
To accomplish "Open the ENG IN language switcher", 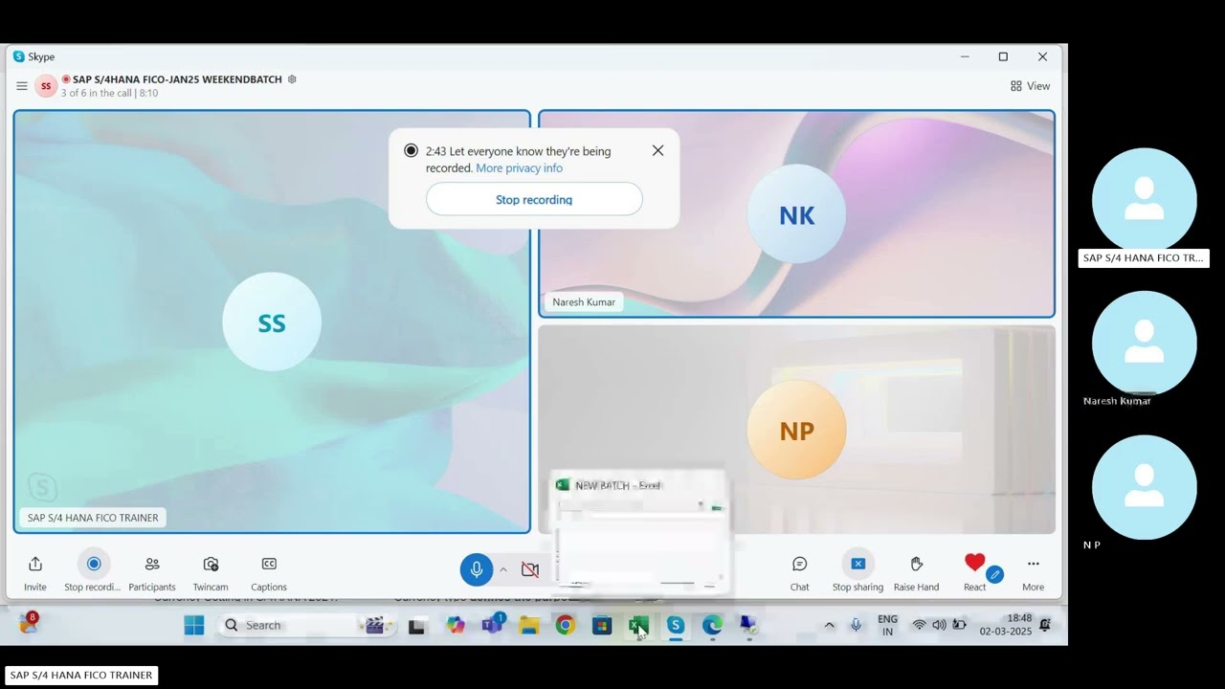I will pos(888,626).
